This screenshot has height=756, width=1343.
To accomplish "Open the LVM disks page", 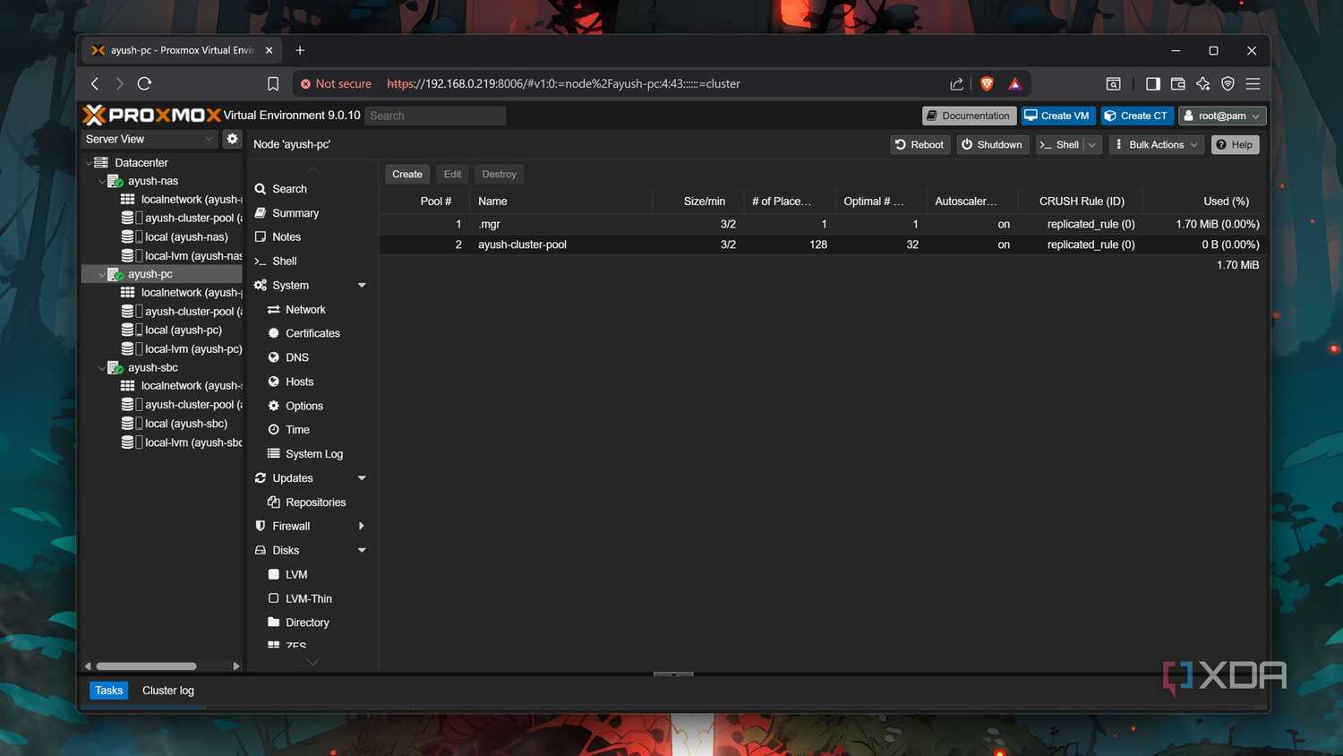I will pyautogui.click(x=296, y=574).
